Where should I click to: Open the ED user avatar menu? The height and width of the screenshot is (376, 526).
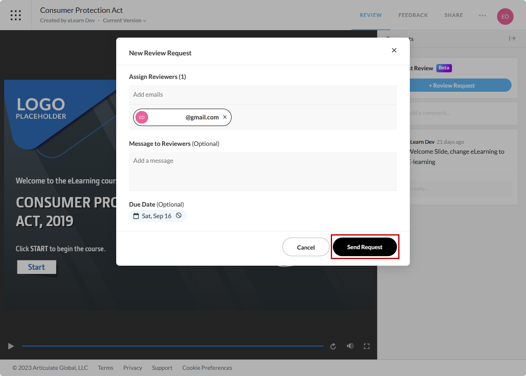(x=505, y=17)
